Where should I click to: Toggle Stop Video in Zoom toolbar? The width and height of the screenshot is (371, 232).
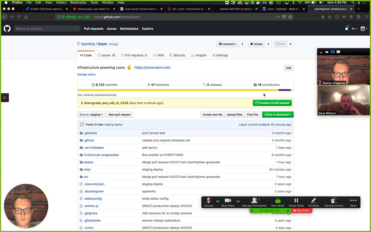click(x=228, y=202)
